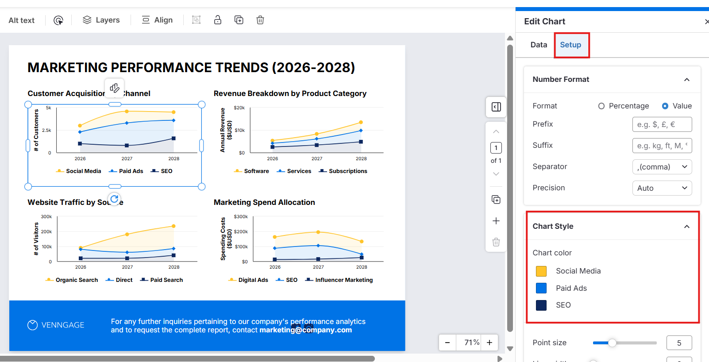
Task: Click the Prefix input field
Action: coord(662,124)
